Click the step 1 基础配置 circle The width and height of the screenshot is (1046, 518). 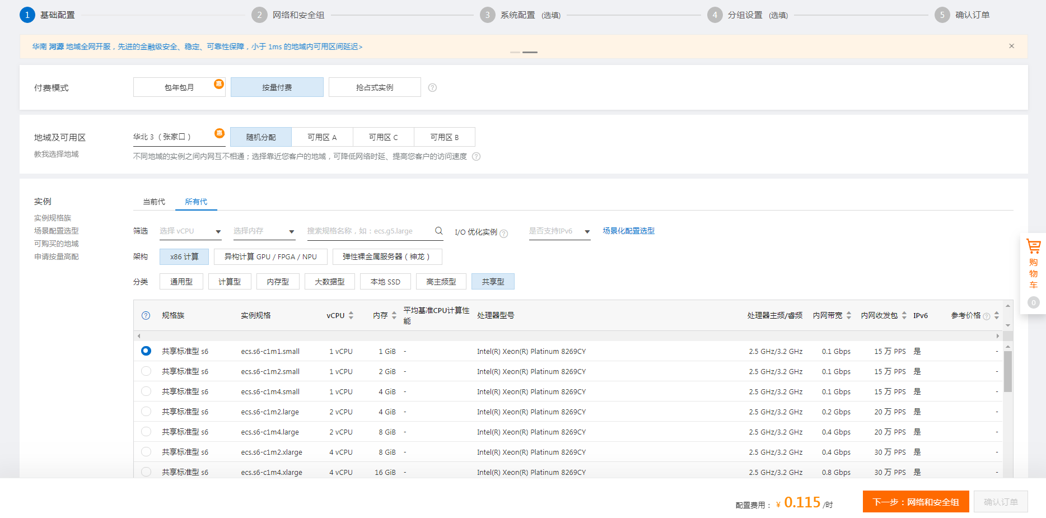point(27,15)
